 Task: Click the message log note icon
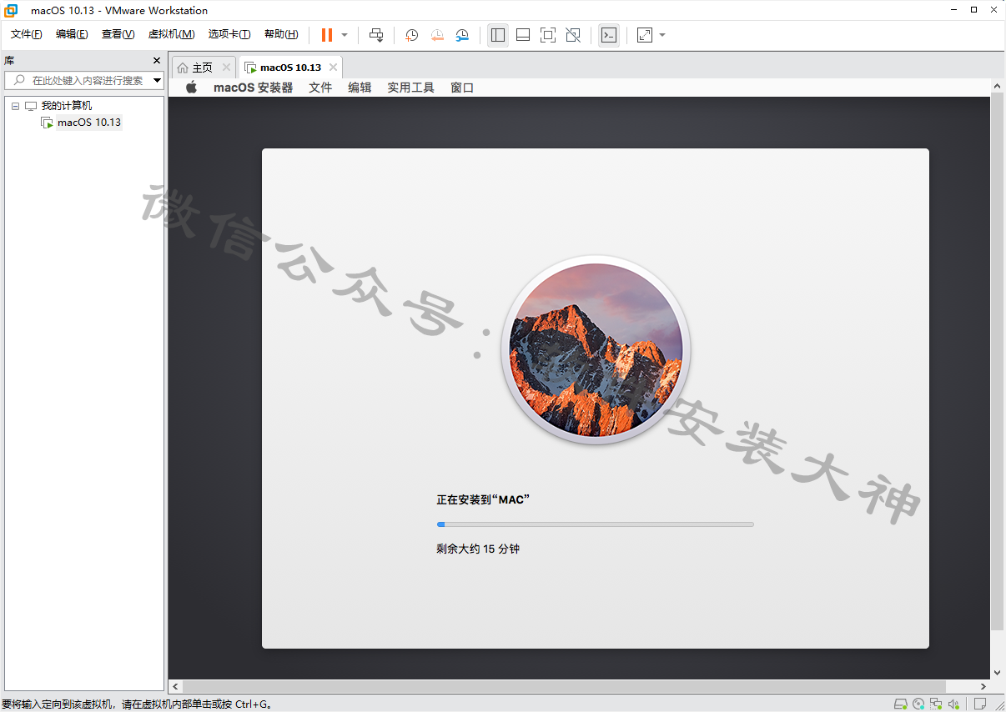(980, 704)
